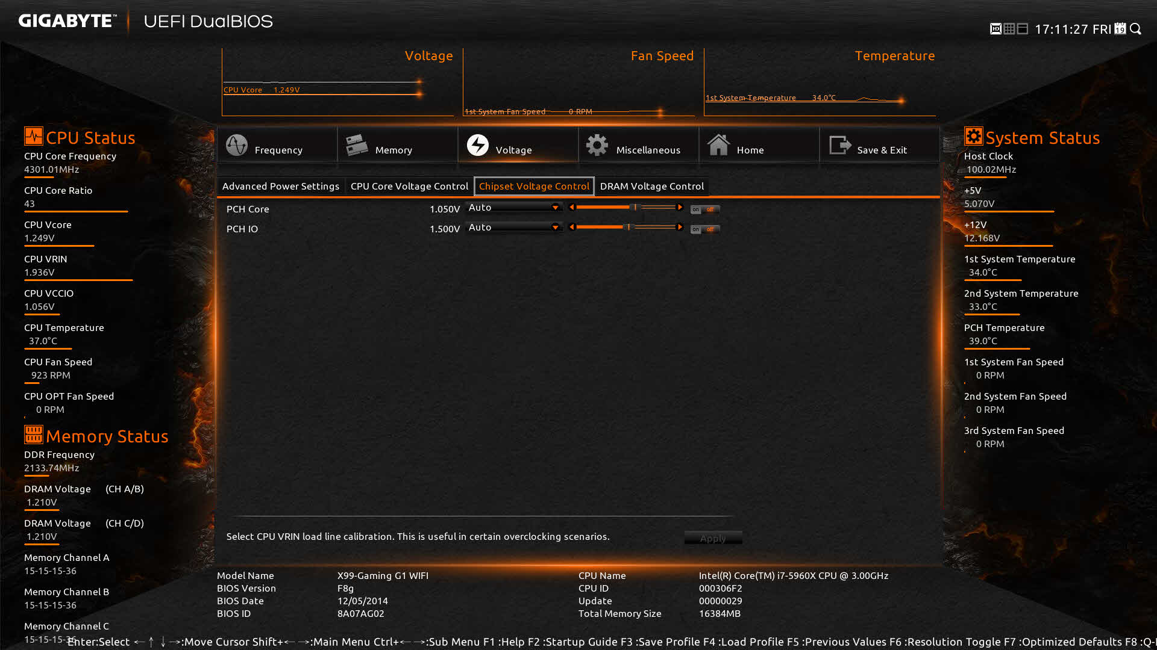
Task: Click the CPU Core Frequency 4301.01MHz reading
Action: click(x=52, y=170)
